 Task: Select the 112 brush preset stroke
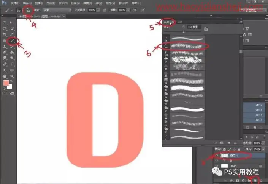click(x=187, y=46)
